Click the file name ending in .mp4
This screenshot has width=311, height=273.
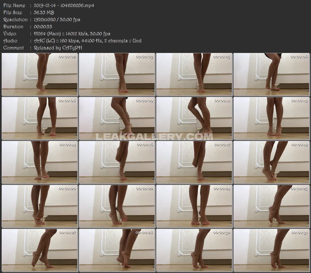pyautogui.click(x=64, y=5)
